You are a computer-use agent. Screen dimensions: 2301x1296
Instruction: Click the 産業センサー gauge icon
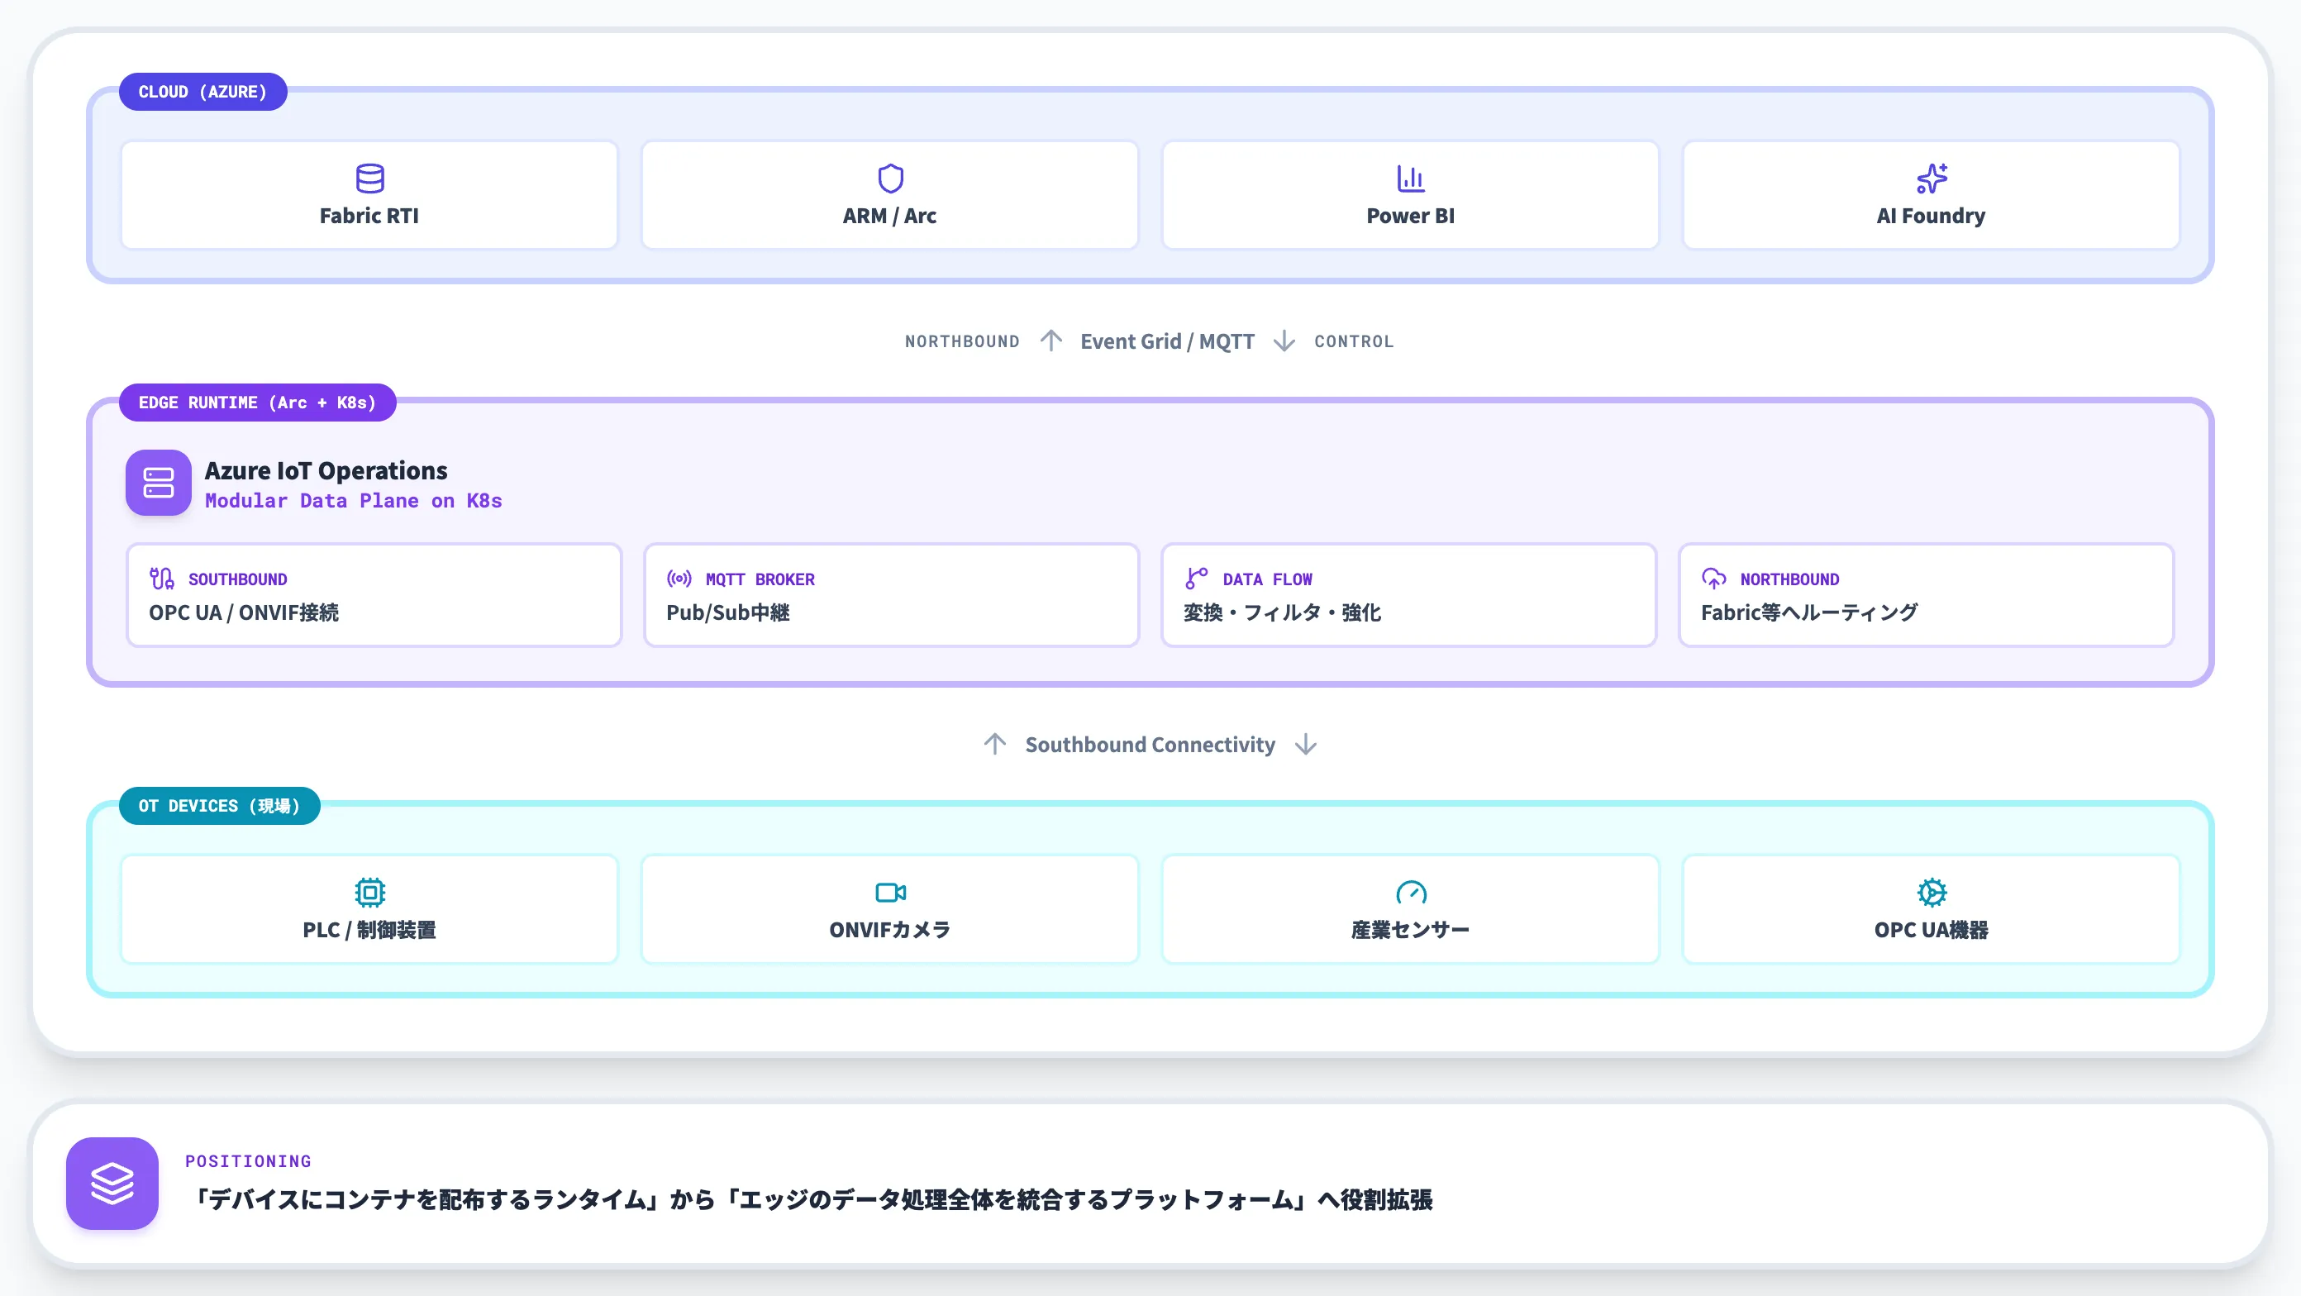[1410, 893]
